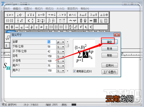
Task: Open fence templates palette (parentheses, brackets)
Action: pos(10,21)
